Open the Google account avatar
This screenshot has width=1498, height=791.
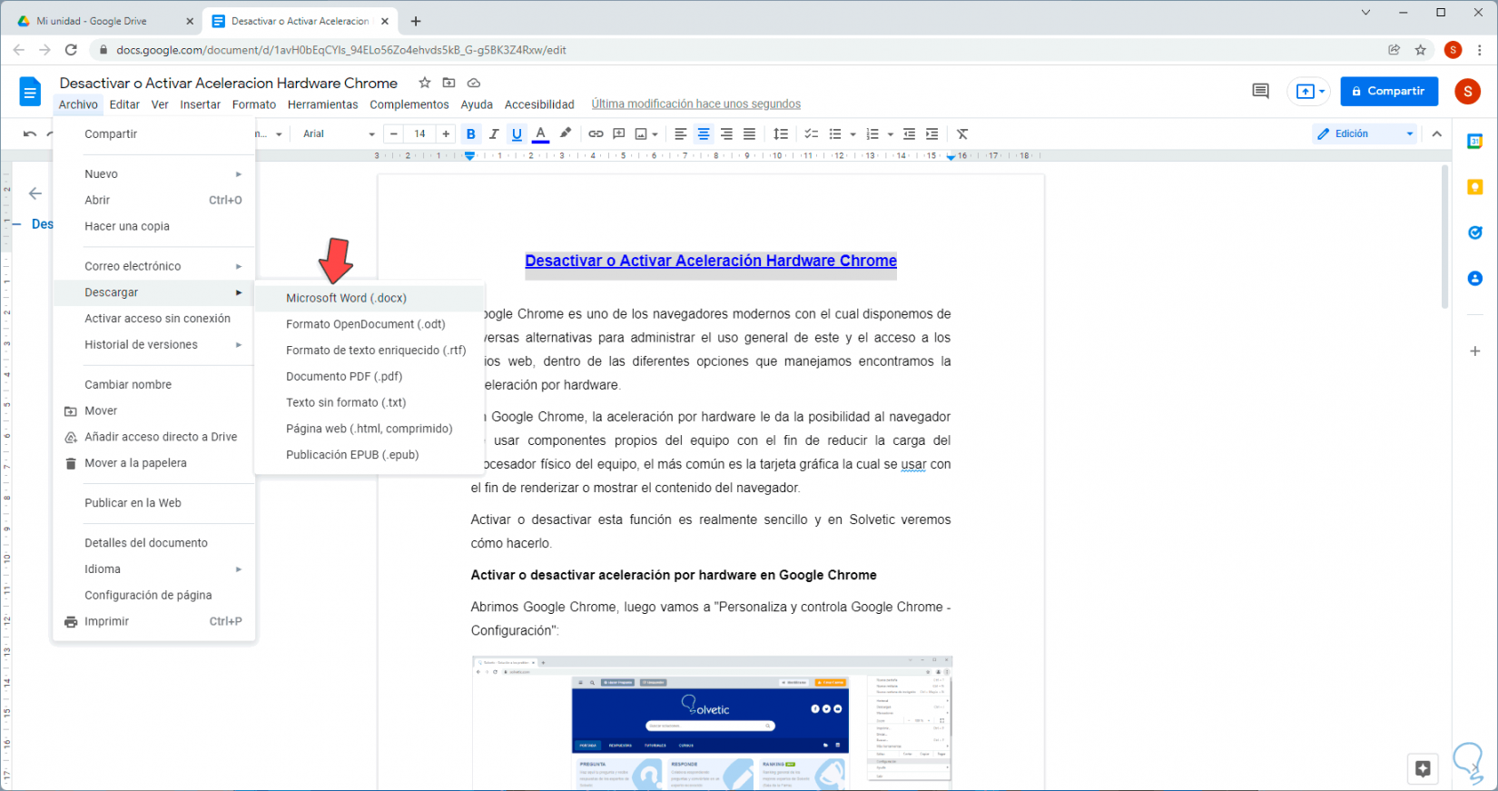click(x=1467, y=91)
